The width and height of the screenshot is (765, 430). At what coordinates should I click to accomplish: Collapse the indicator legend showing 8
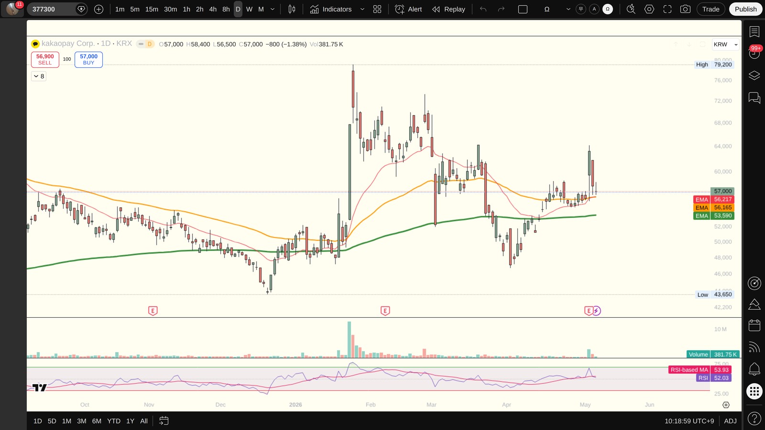click(39, 76)
